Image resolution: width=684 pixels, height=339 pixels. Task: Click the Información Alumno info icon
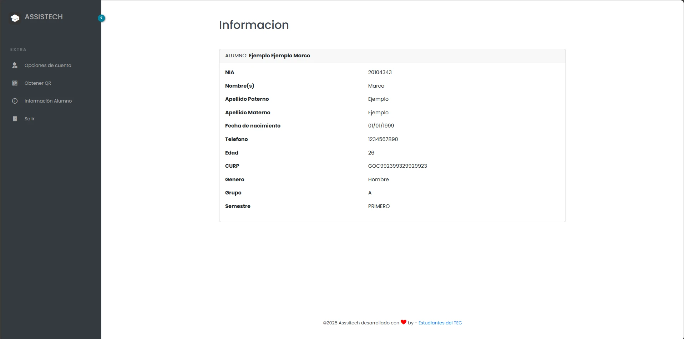15,101
